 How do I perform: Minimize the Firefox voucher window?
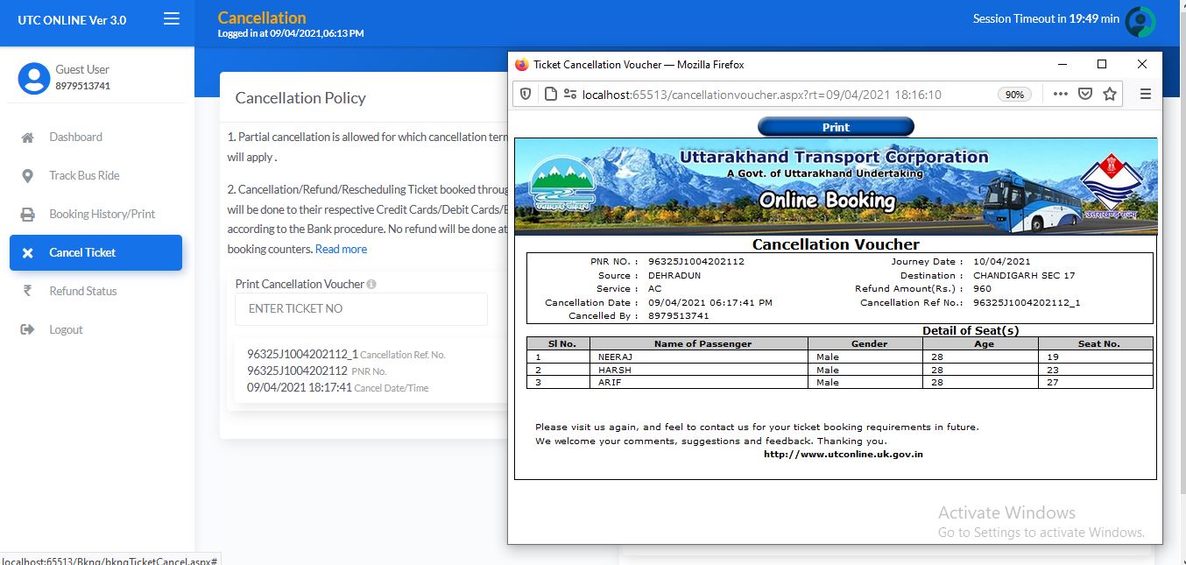pos(1062,65)
